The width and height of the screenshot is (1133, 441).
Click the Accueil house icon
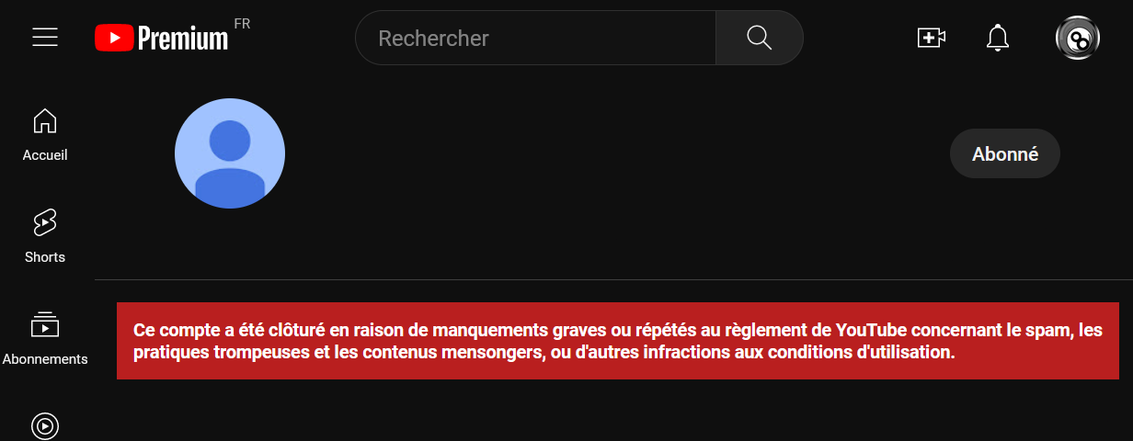point(45,120)
